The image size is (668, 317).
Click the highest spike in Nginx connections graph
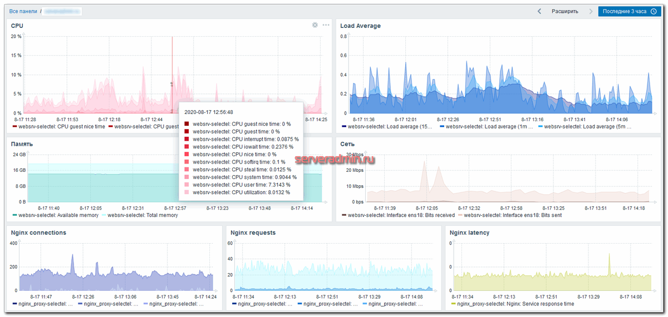(x=72, y=264)
